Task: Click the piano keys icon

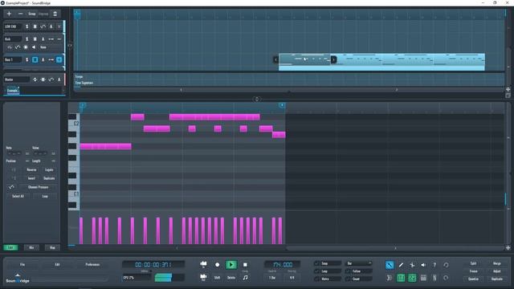Action: pyautogui.click(x=423, y=278)
